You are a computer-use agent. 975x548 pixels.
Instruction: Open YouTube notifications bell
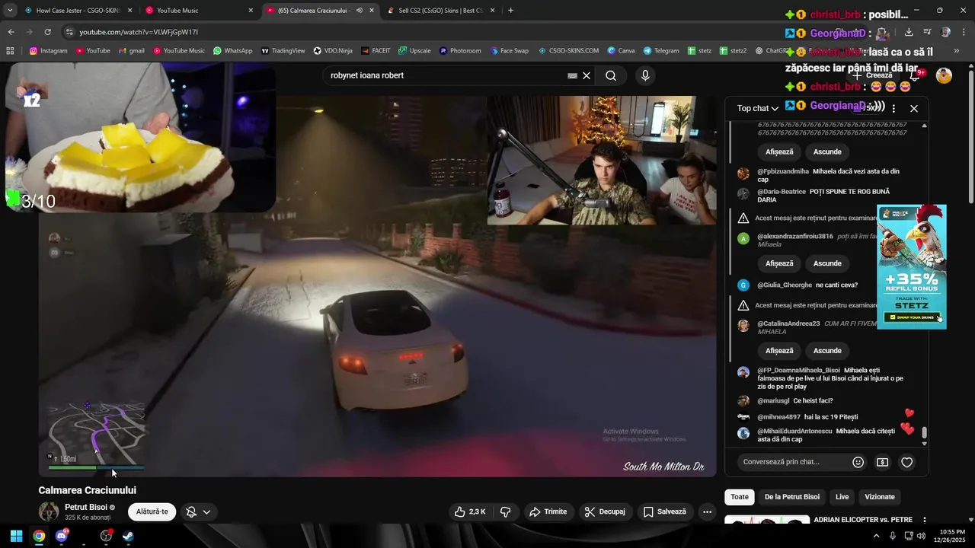916,75
